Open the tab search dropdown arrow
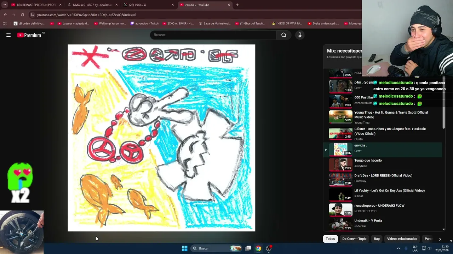The width and height of the screenshot is (453, 254). (5, 5)
